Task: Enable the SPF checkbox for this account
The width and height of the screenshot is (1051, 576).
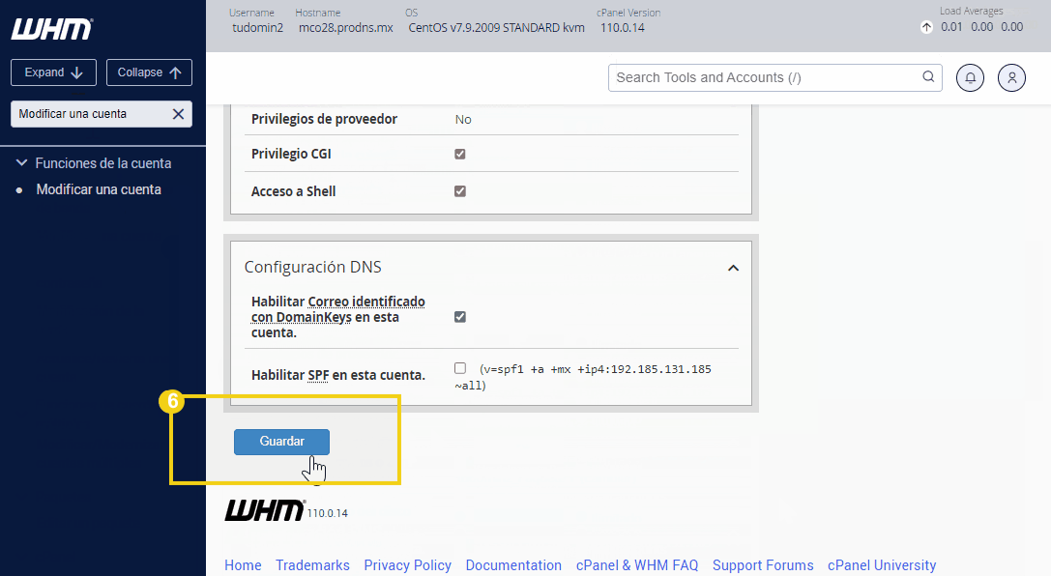Action: (x=460, y=368)
